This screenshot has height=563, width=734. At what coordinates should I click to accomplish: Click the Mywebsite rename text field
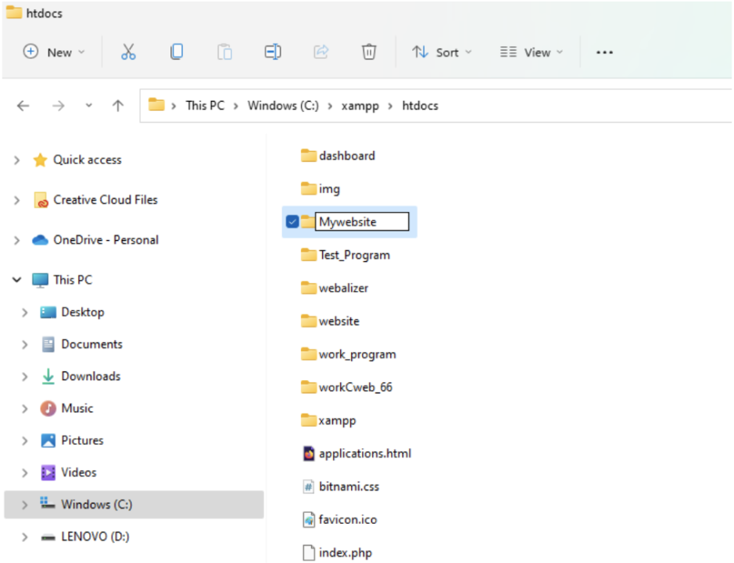(x=362, y=222)
